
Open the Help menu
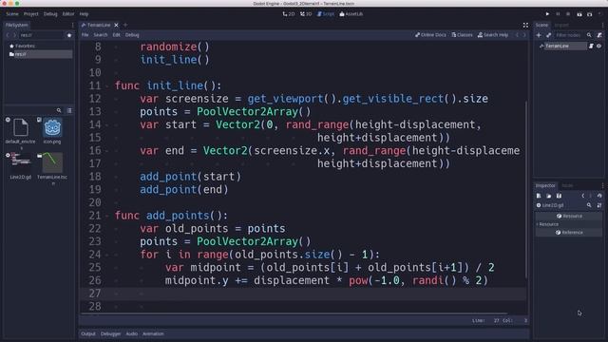point(84,14)
